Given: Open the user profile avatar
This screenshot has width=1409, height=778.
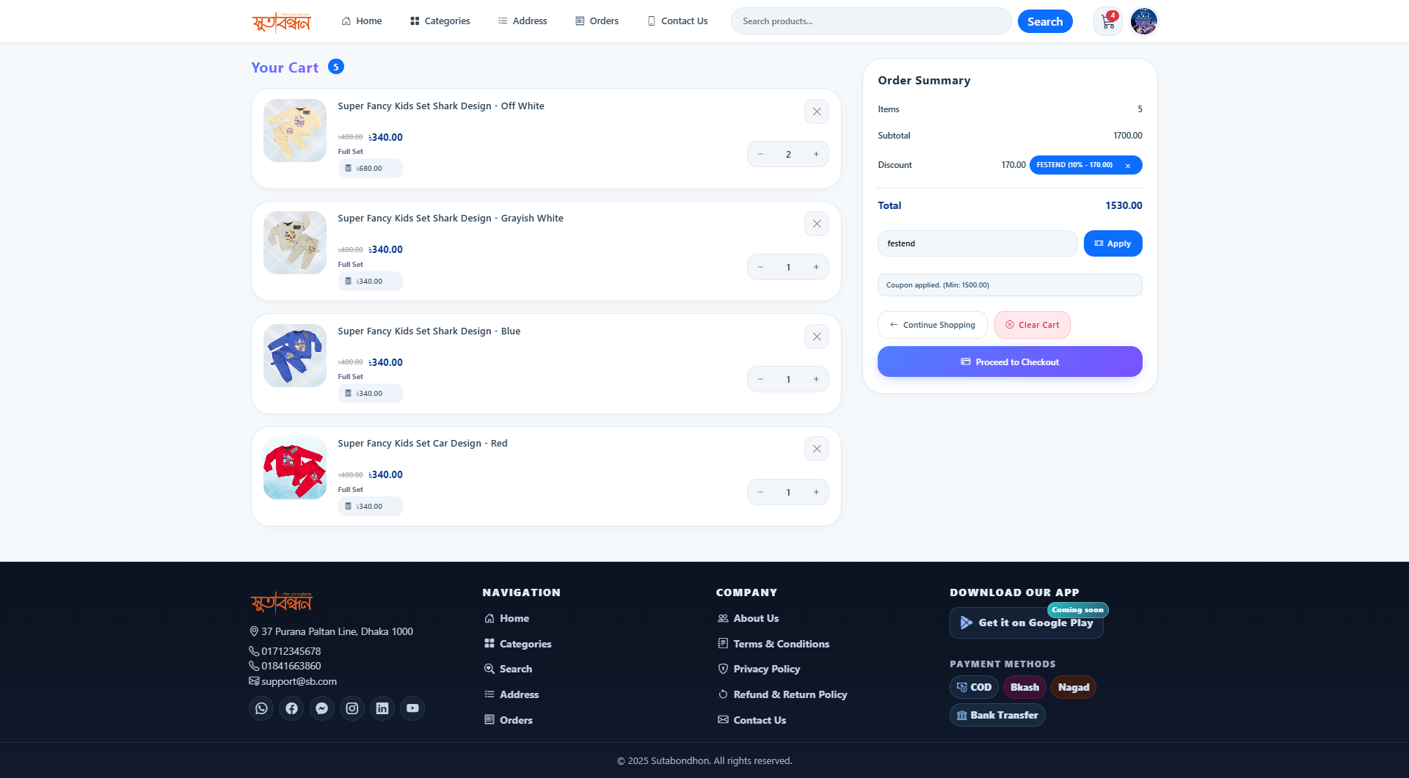Looking at the screenshot, I should click(x=1143, y=21).
